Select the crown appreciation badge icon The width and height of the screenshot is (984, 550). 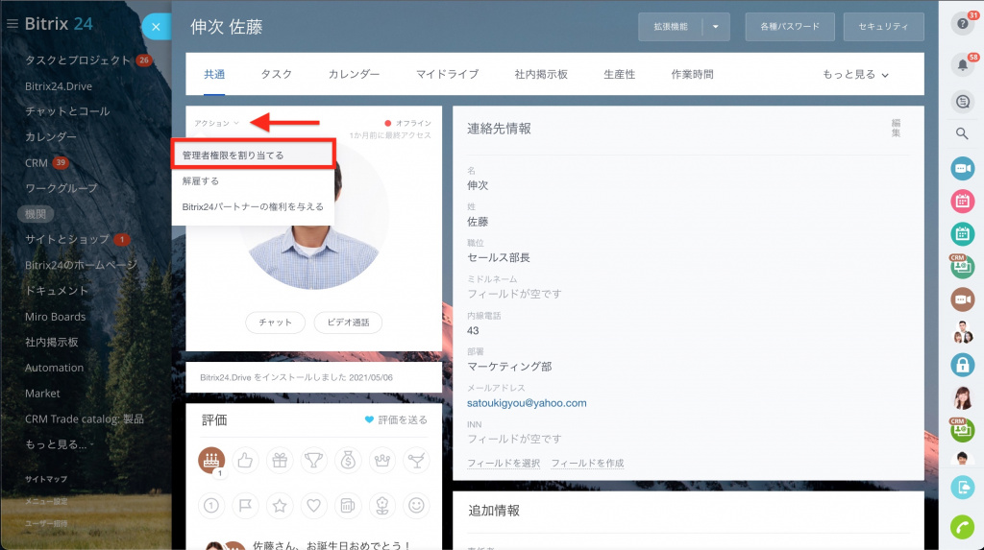point(381,461)
